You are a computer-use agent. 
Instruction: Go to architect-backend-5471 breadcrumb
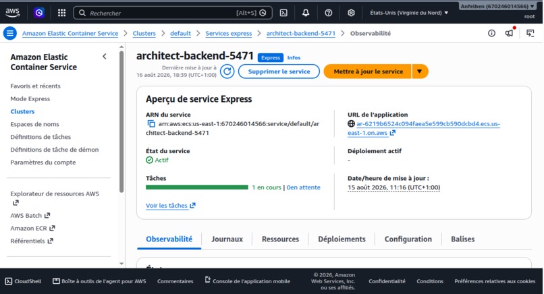click(x=301, y=33)
